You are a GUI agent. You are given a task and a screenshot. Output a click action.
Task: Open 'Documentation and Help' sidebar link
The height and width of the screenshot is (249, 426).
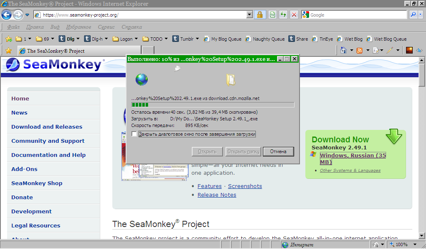pos(48,155)
